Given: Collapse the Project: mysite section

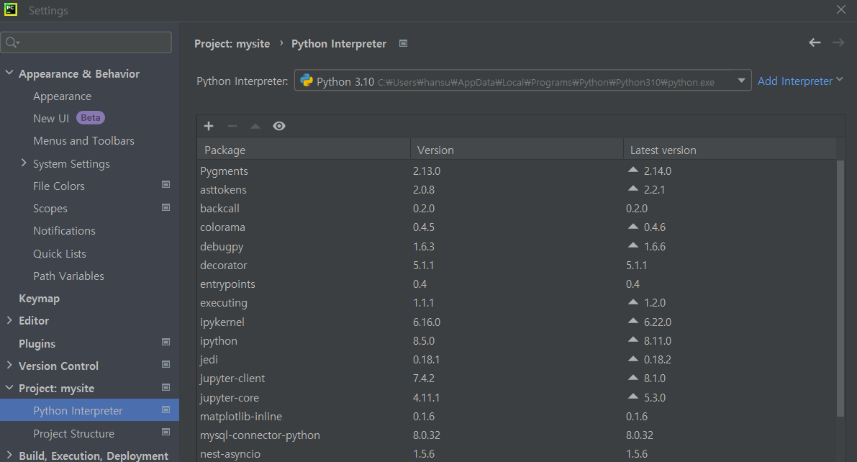Looking at the screenshot, I should tap(9, 387).
